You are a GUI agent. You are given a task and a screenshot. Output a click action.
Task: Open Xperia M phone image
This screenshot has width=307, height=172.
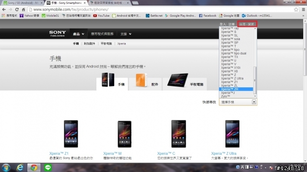[125, 134]
